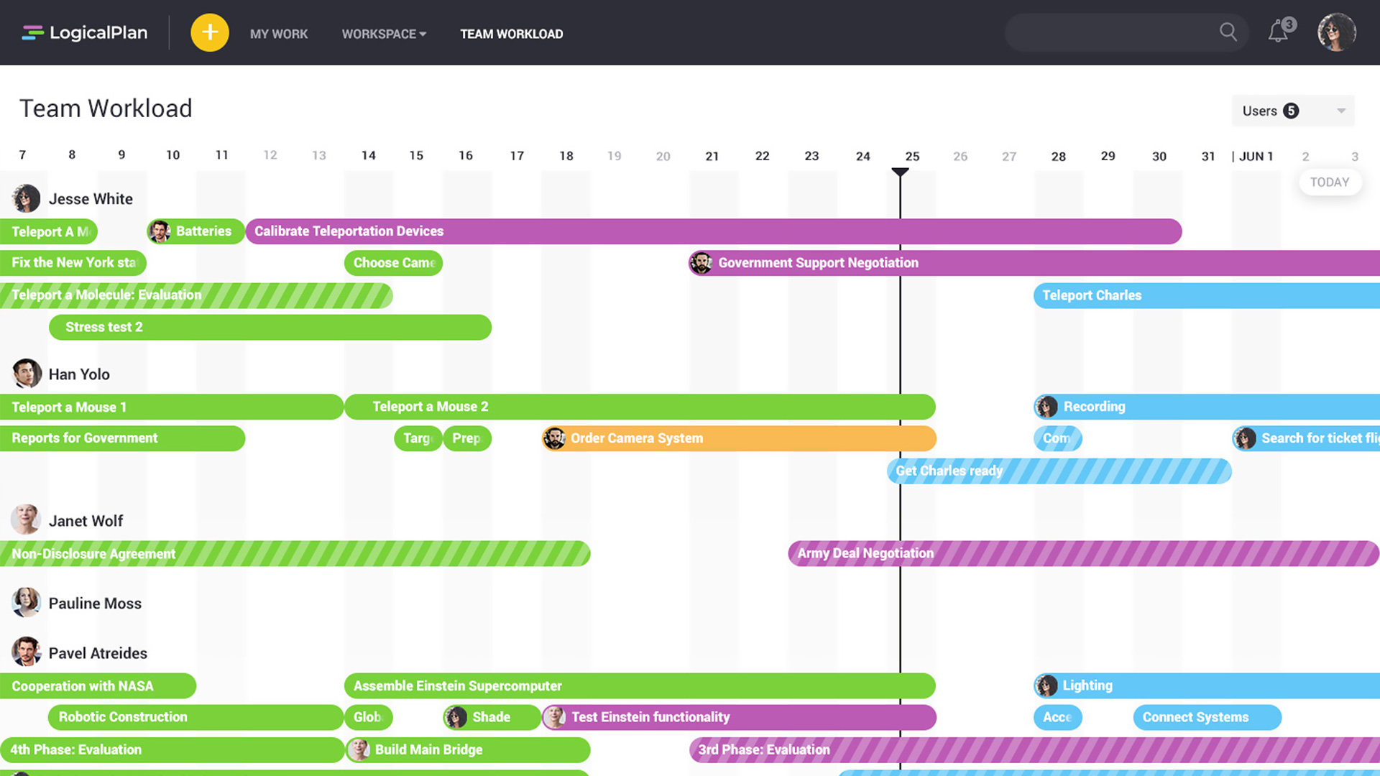Screen dimensions: 1380x776
Task: Open the Choose Came task
Action: (393, 263)
